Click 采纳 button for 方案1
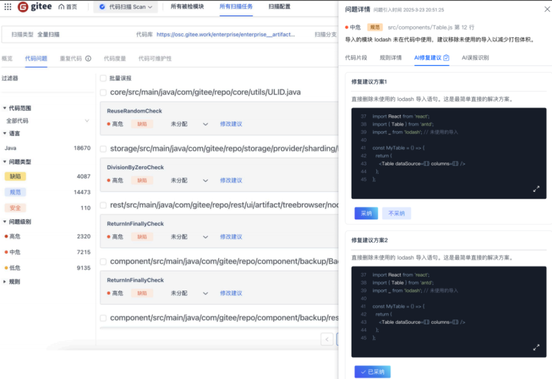The height and width of the screenshot is (379, 552). [366, 213]
